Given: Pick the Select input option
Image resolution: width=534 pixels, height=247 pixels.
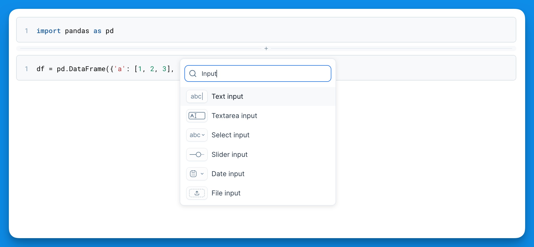Looking at the screenshot, I should click(x=258, y=135).
